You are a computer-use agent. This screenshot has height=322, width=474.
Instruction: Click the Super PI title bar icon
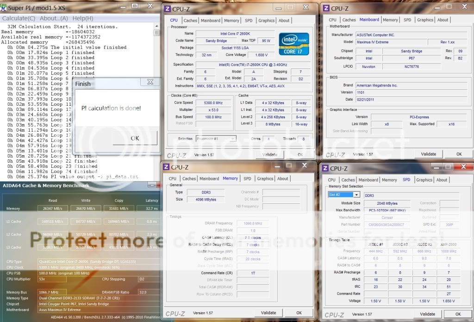(x=3, y=7)
